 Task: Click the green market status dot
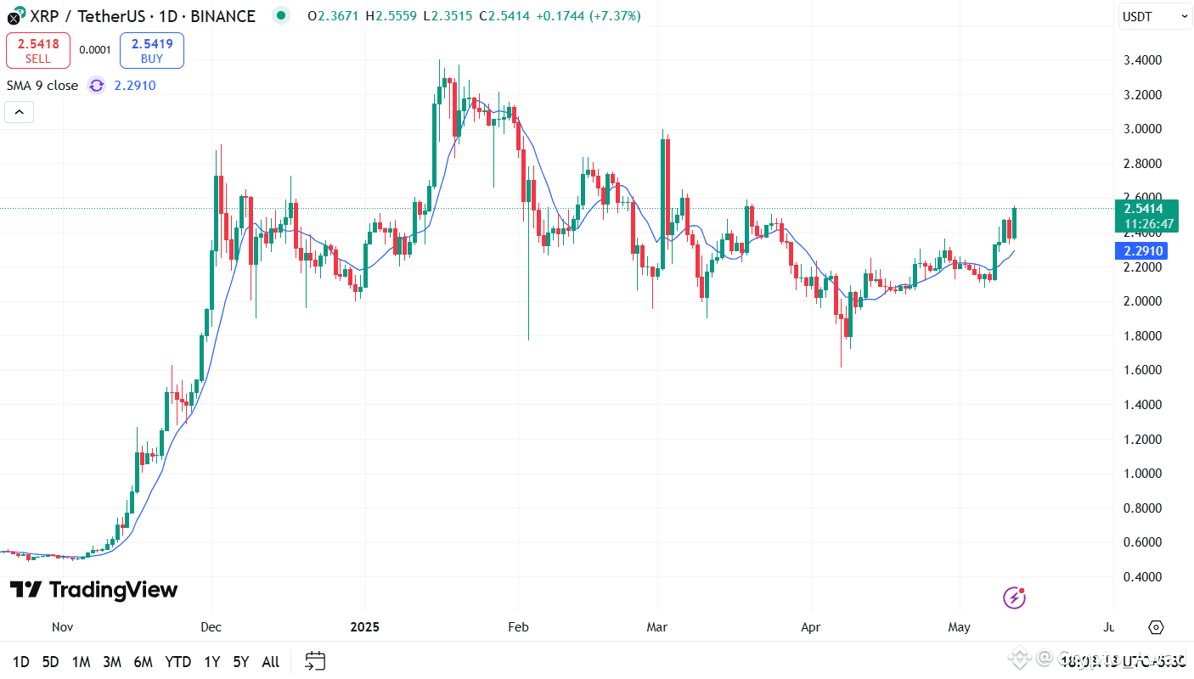click(280, 15)
